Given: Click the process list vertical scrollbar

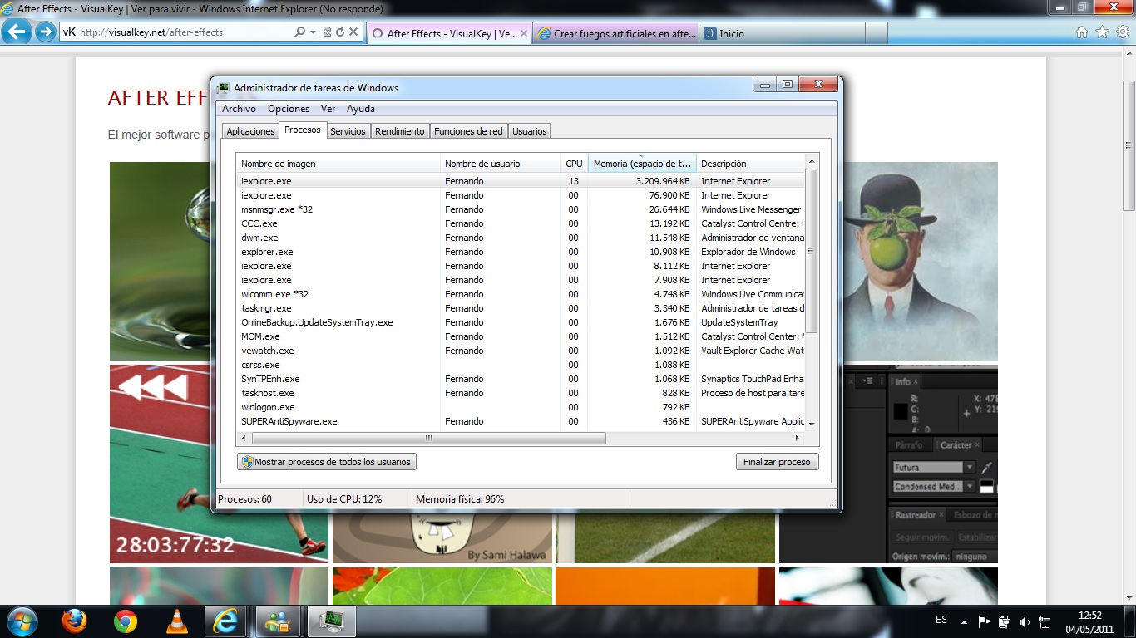Looking at the screenshot, I should point(812,291).
